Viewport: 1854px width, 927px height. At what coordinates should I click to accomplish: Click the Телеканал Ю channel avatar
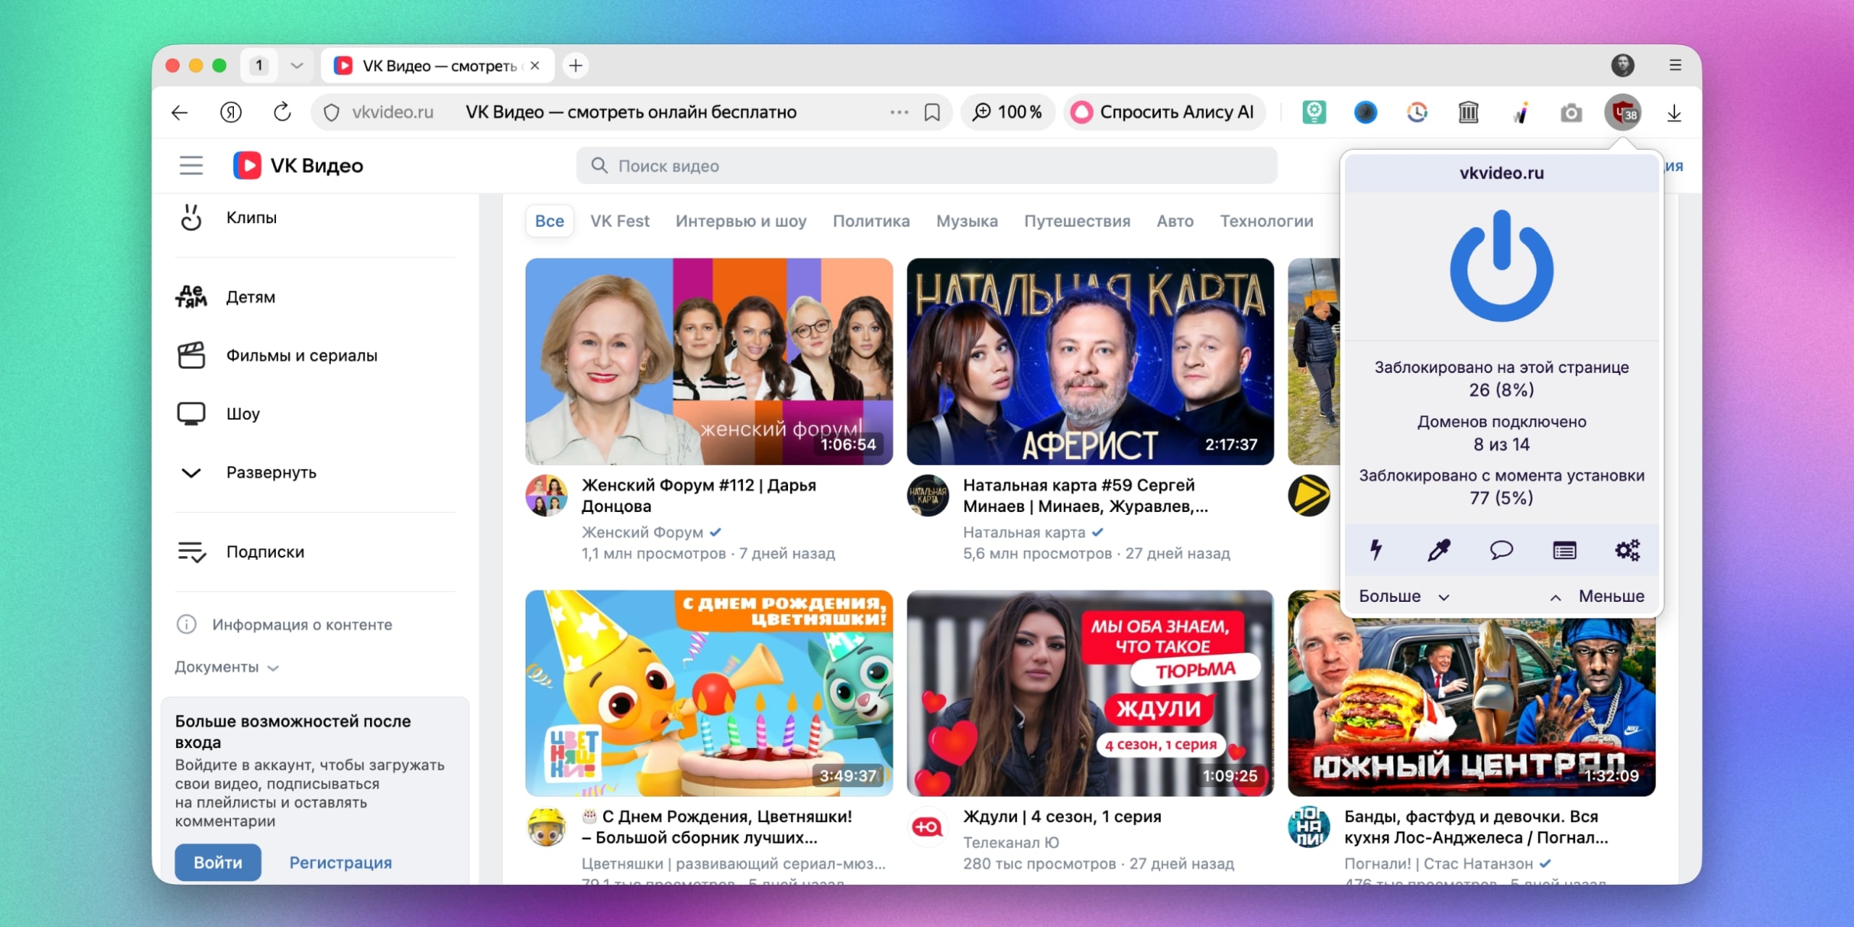pos(928,827)
